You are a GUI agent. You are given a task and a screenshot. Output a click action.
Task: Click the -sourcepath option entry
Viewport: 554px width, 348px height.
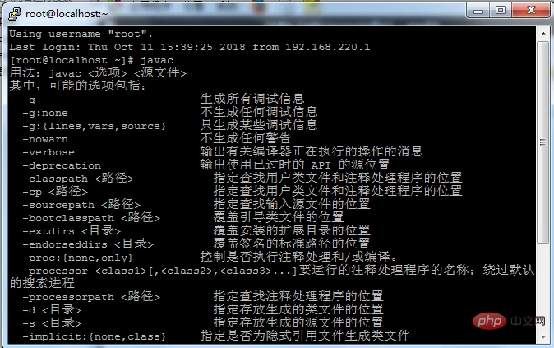point(81,205)
